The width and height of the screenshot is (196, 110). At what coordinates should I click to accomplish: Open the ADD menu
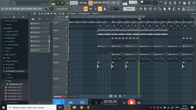click(10, 9)
